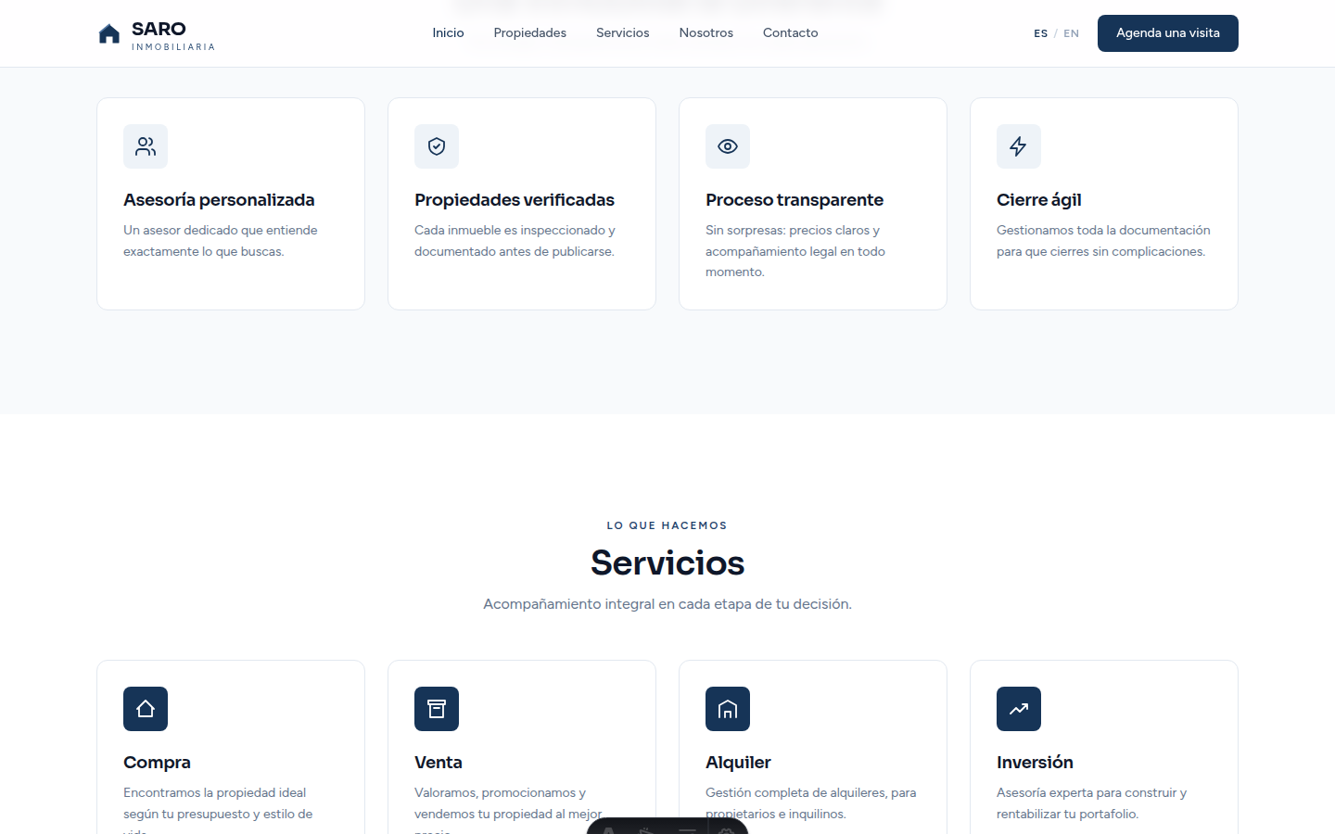Click text 'Gestión completa de alquileres, para'
The height and width of the screenshot is (834, 1335).
[810, 792]
